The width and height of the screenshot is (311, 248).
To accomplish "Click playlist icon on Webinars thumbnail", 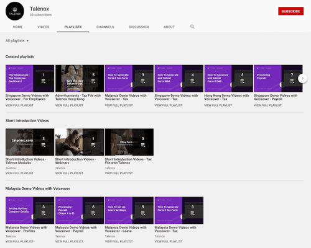I will tap(93, 145).
